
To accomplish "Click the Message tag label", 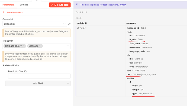I will point(33,46).
